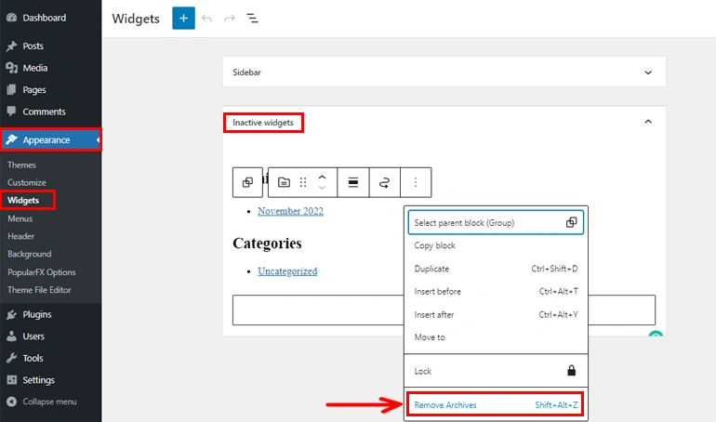Viewport: 716px width, 422px height.
Task: Open Menus submenu item
Action: point(20,218)
